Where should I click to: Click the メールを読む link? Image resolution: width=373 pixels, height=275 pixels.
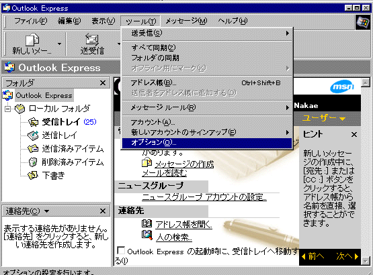[x=165, y=173]
